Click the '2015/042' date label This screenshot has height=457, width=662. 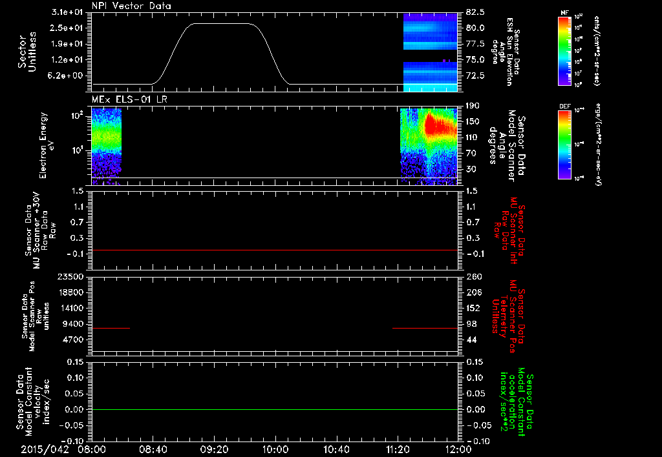tap(45, 449)
